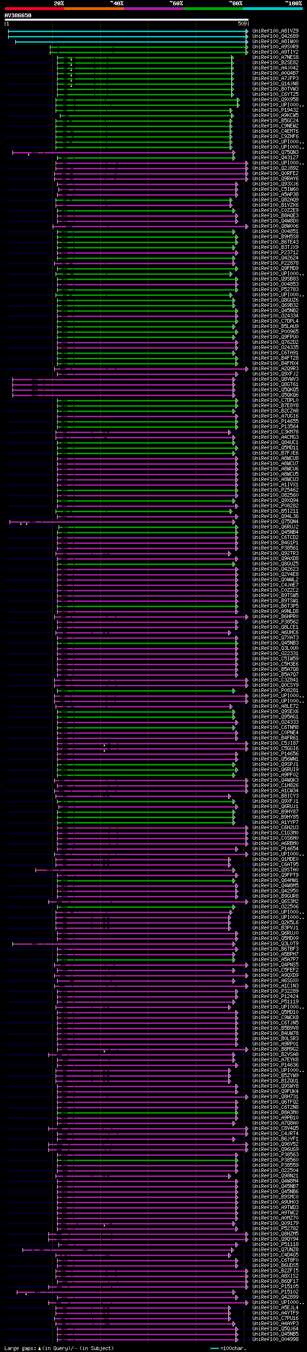Image resolution: width=307 pixels, height=1352 pixels.
Task: Click UniRef100_P00965 subject name
Action: pyautogui.click(x=275, y=332)
